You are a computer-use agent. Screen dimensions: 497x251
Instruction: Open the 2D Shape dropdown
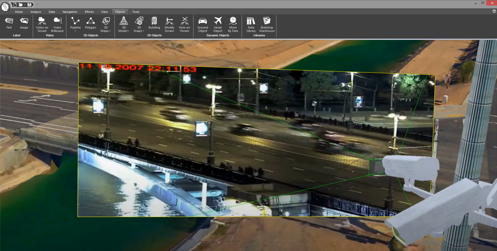pyautogui.click(x=106, y=24)
